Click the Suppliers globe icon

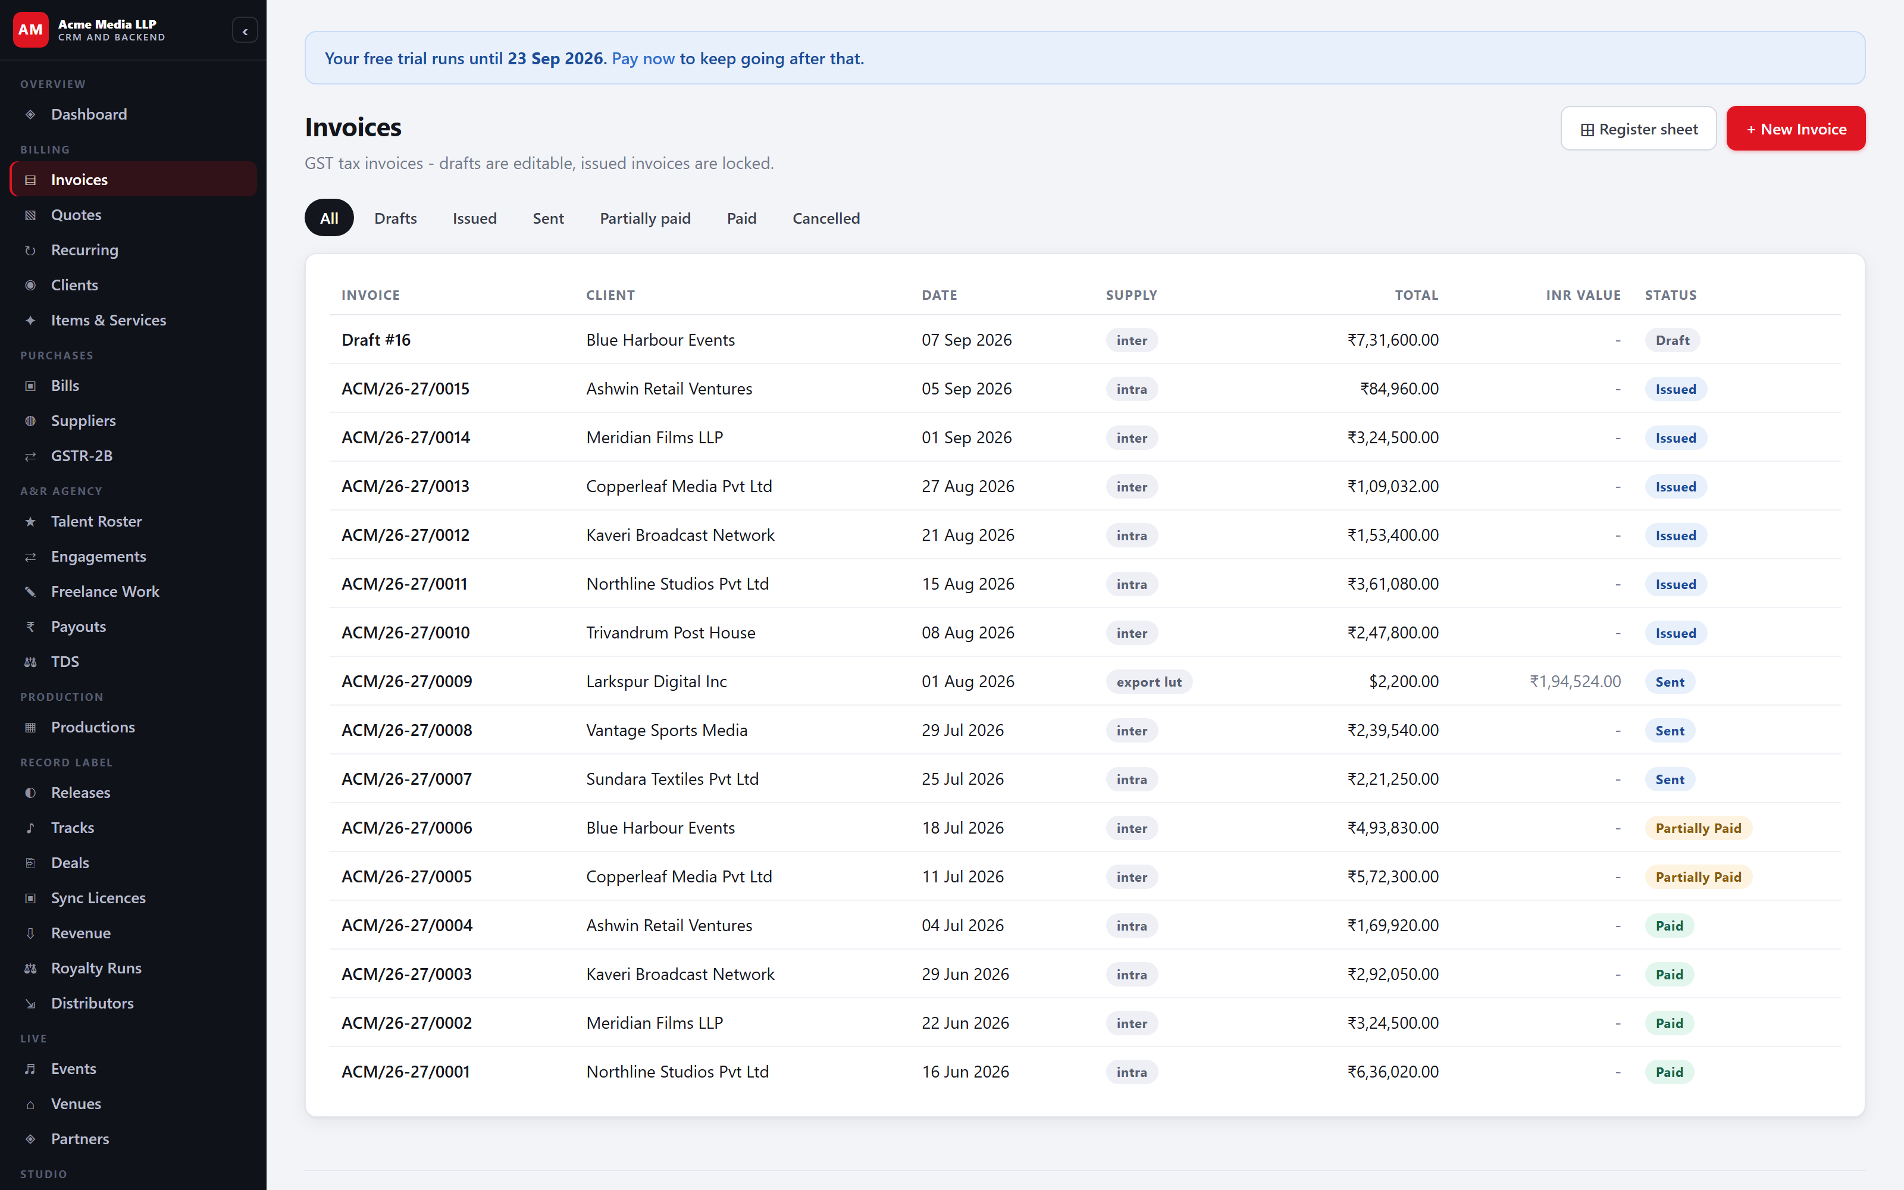(x=30, y=421)
